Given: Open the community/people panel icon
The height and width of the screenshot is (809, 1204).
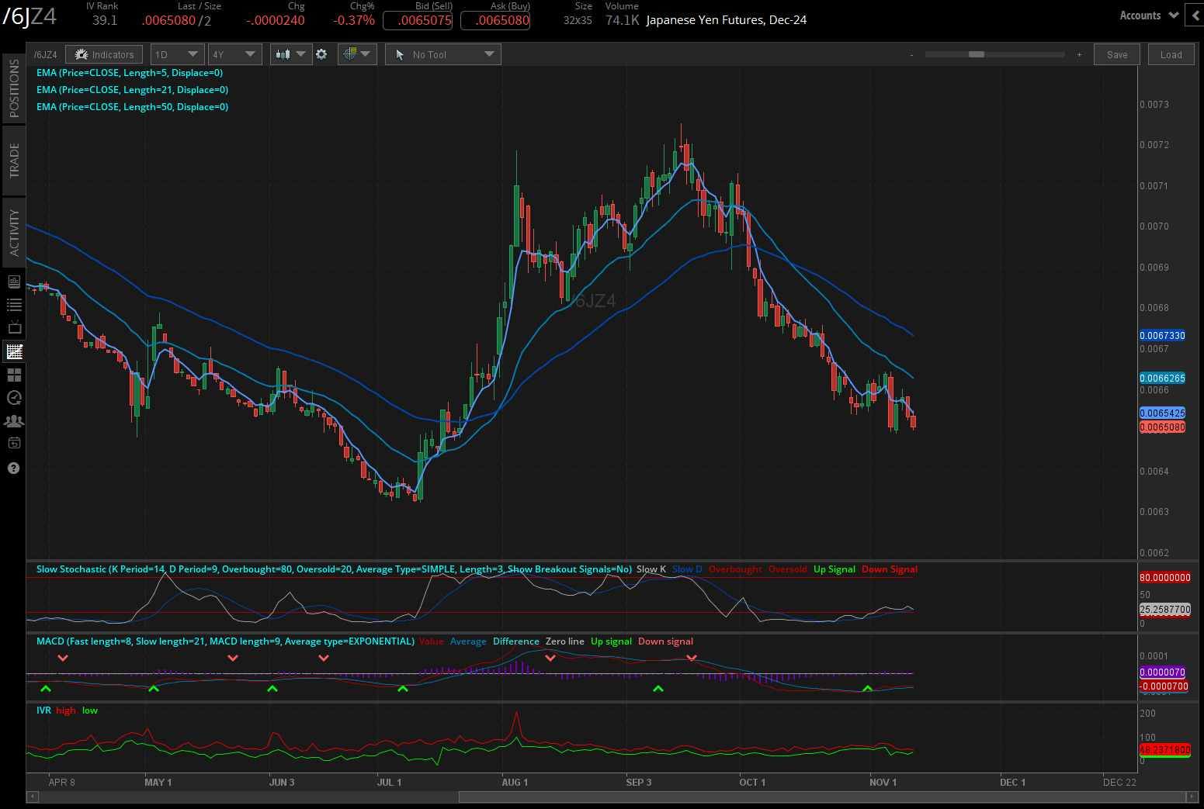Looking at the screenshot, I should [x=14, y=421].
